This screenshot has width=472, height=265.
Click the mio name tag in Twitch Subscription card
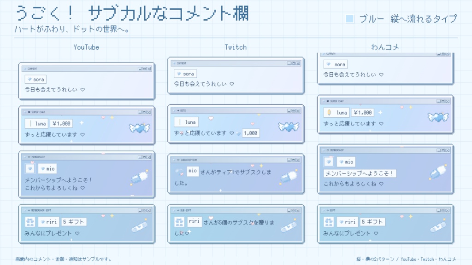pos(193,171)
